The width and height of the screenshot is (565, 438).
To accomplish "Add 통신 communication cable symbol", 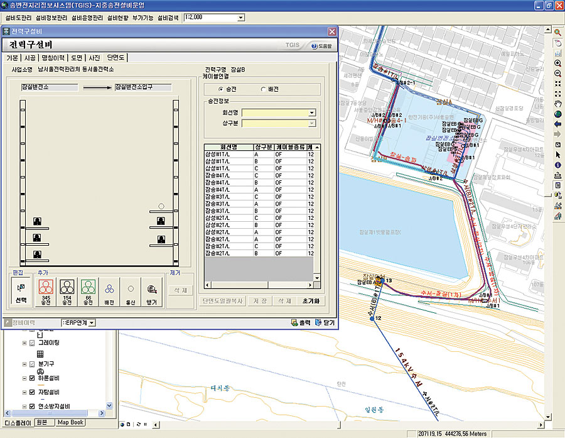I will click(131, 292).
